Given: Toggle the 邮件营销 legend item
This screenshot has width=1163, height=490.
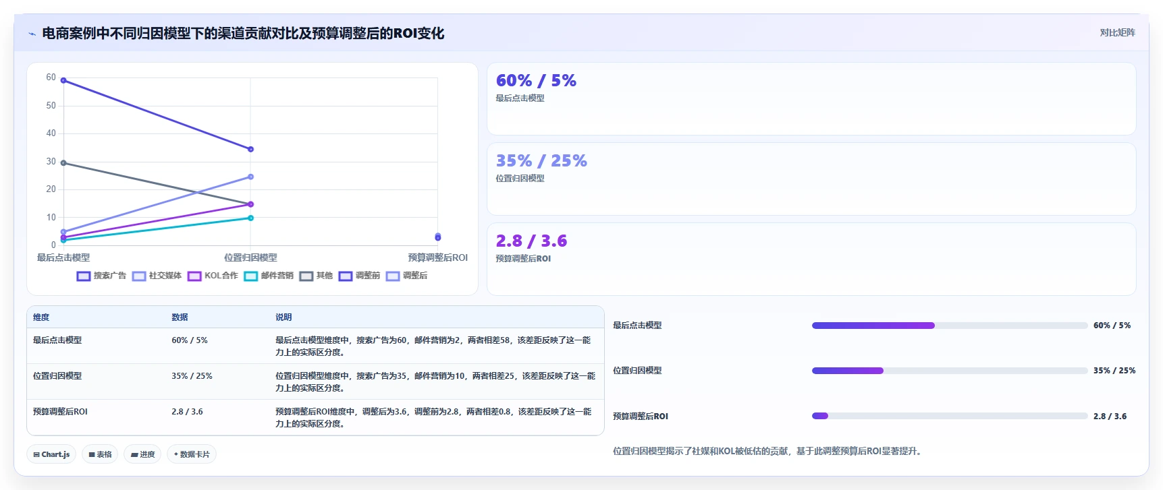Looking at the screenshot, I should coord(269,276).
